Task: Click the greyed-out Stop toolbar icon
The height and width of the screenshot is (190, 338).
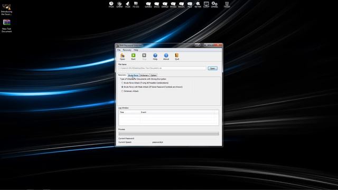Action: (144, 56)
